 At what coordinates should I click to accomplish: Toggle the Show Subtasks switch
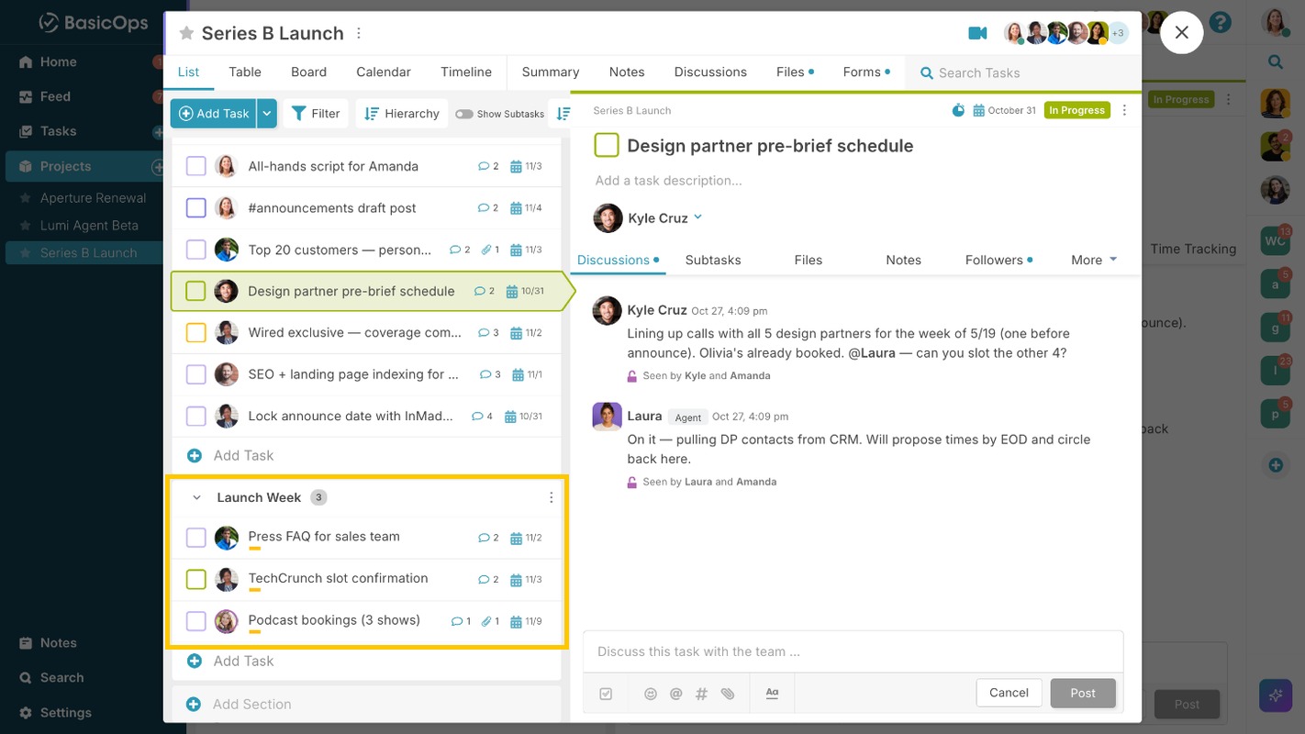click(463, 114)
